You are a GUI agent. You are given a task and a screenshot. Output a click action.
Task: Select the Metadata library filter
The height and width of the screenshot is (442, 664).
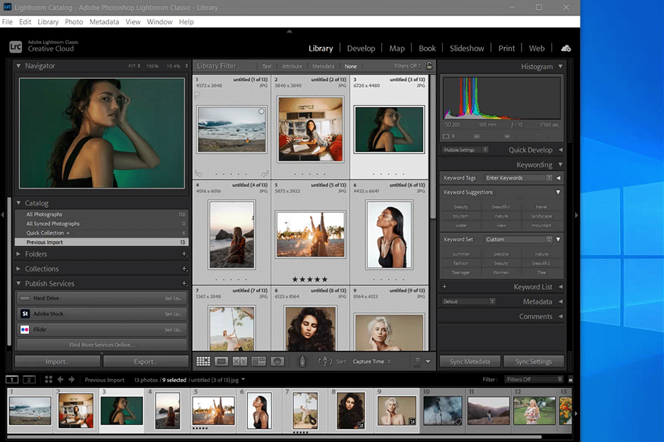[x=323, y=66]
